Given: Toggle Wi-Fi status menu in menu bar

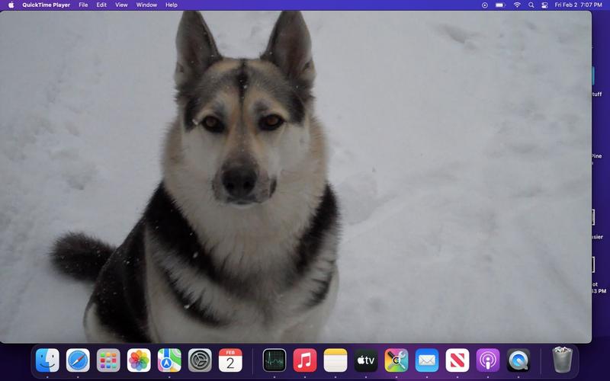Looking at the screenshot, I should coord(517,5).
